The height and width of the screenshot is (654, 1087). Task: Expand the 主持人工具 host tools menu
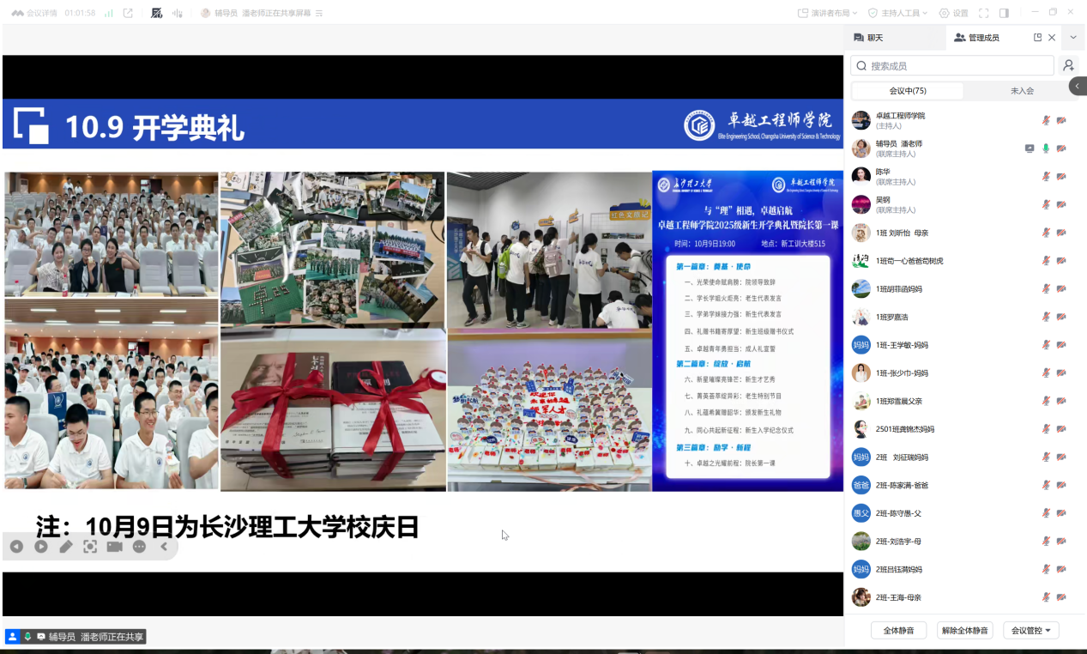(x=897, y=13)
